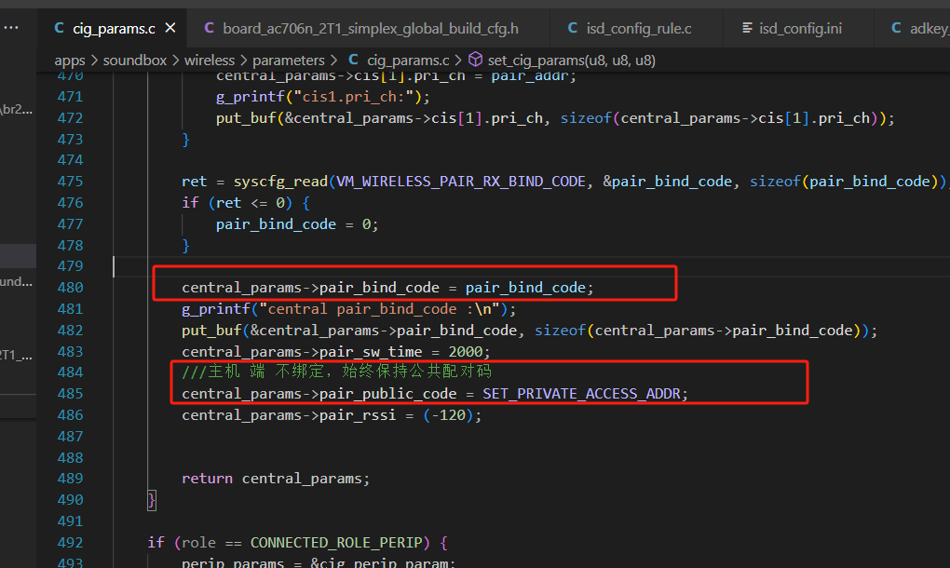This screenshot has width=950, height=568.
Task: Click g_printf on line 471
Action: pos(251,97)
